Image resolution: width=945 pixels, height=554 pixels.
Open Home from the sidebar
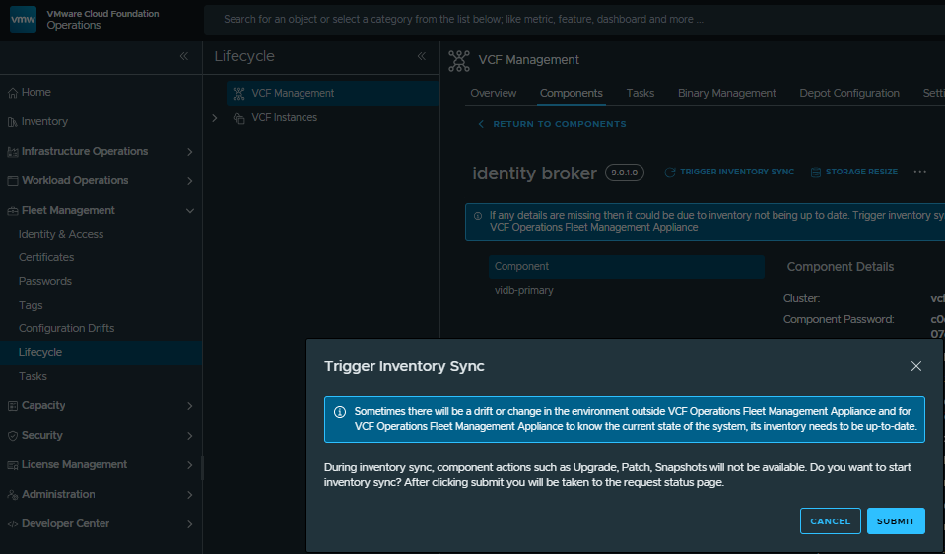point(36,92)
